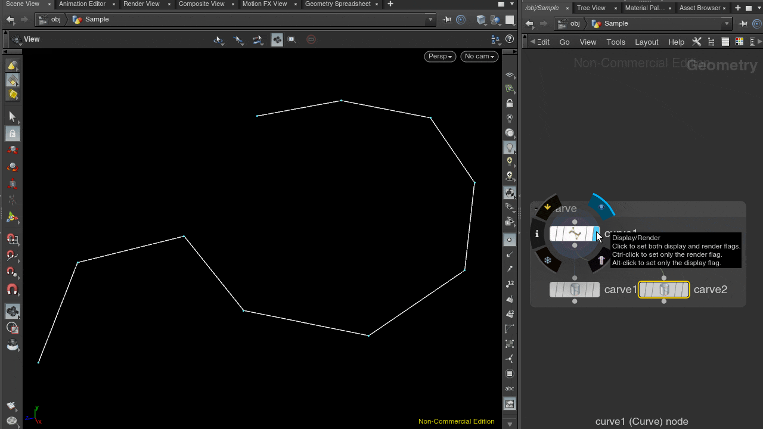Open the Layout menu in network editor
The image size is (763, 429).
coord(646,42)
